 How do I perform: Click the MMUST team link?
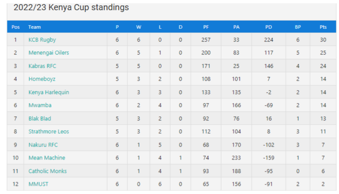tap(38, 184)
